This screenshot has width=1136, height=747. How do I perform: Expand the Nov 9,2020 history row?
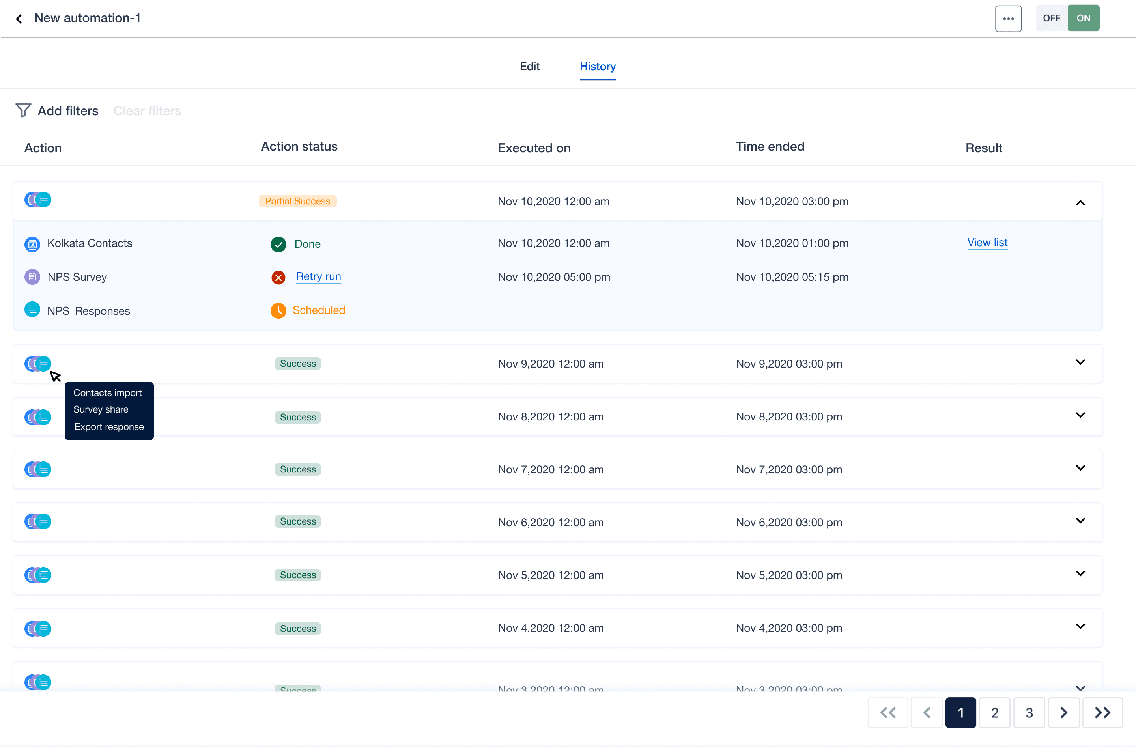click(1080, 362)
